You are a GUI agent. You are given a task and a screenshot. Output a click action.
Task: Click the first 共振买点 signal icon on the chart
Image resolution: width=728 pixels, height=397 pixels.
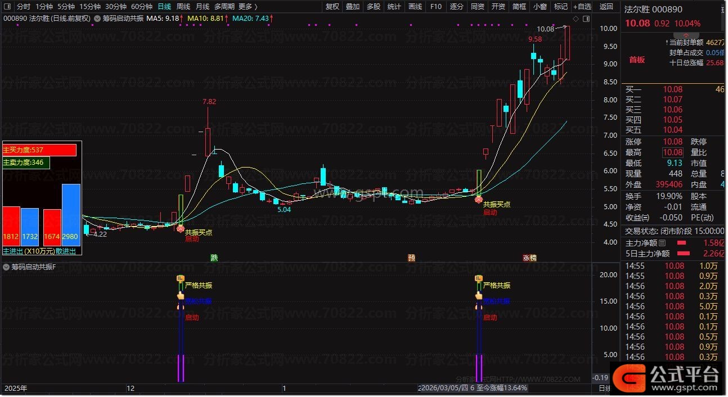180,228
